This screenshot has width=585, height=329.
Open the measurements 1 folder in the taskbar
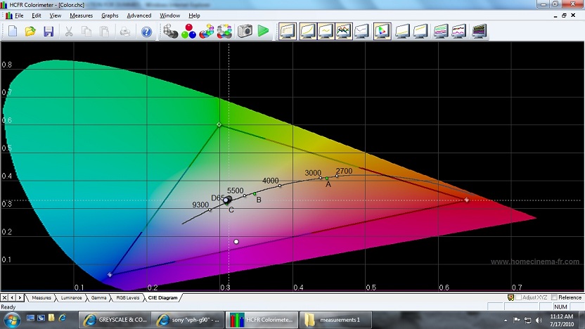pos(335,320)
